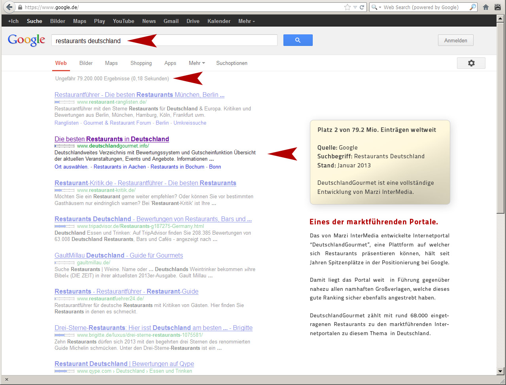Open the TripAdvisor Restaurants Deutschland - Bewertungen result
This screenshot has height=385, width=506.
coord(153,219)
